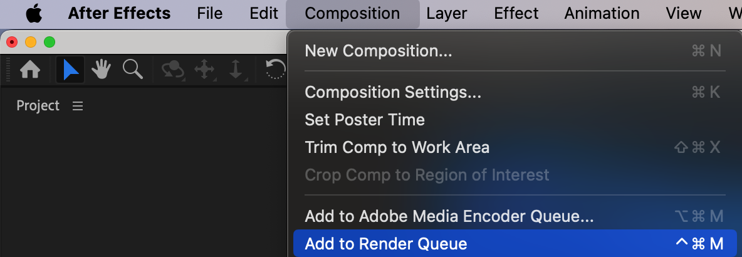Open the Edit menu
The width and height of the screenshot is (742, 257).
tap(263, 14)
